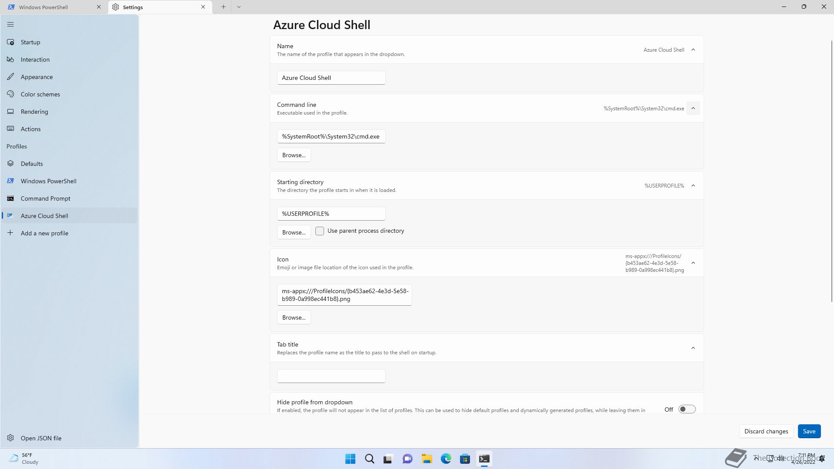Click the Terminal icon in the taskbar

[x=484, y=459]
